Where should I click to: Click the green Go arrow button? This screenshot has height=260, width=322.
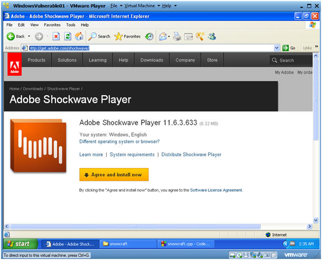tap(286, 48)
